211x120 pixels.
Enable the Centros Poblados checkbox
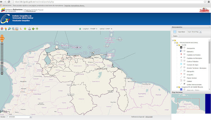(184, 60)
